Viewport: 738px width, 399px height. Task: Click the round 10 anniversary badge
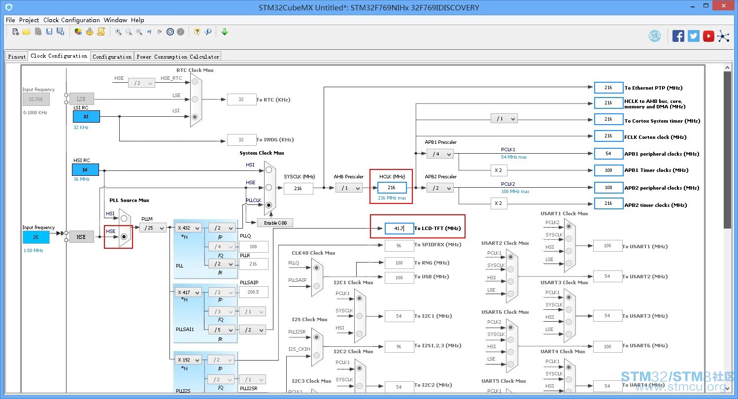pyautogui.click(x=655, y=36)
